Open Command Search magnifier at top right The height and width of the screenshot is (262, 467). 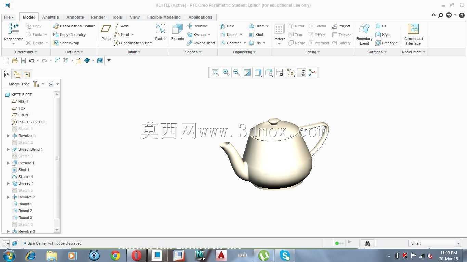[x=441, y=15]
